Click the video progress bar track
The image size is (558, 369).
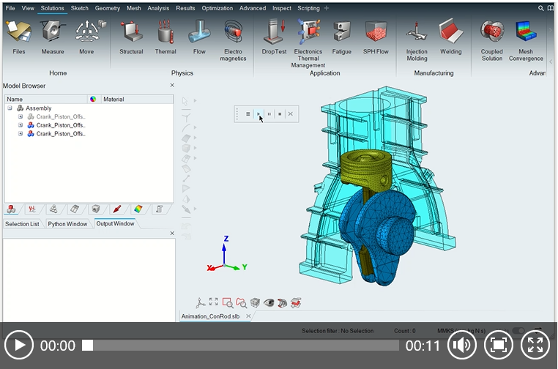tap(242, 345)
